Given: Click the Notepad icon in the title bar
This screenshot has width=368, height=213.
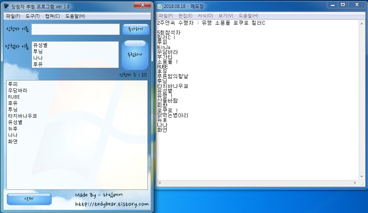Looking at the screenshot, I should pos(160,6).
